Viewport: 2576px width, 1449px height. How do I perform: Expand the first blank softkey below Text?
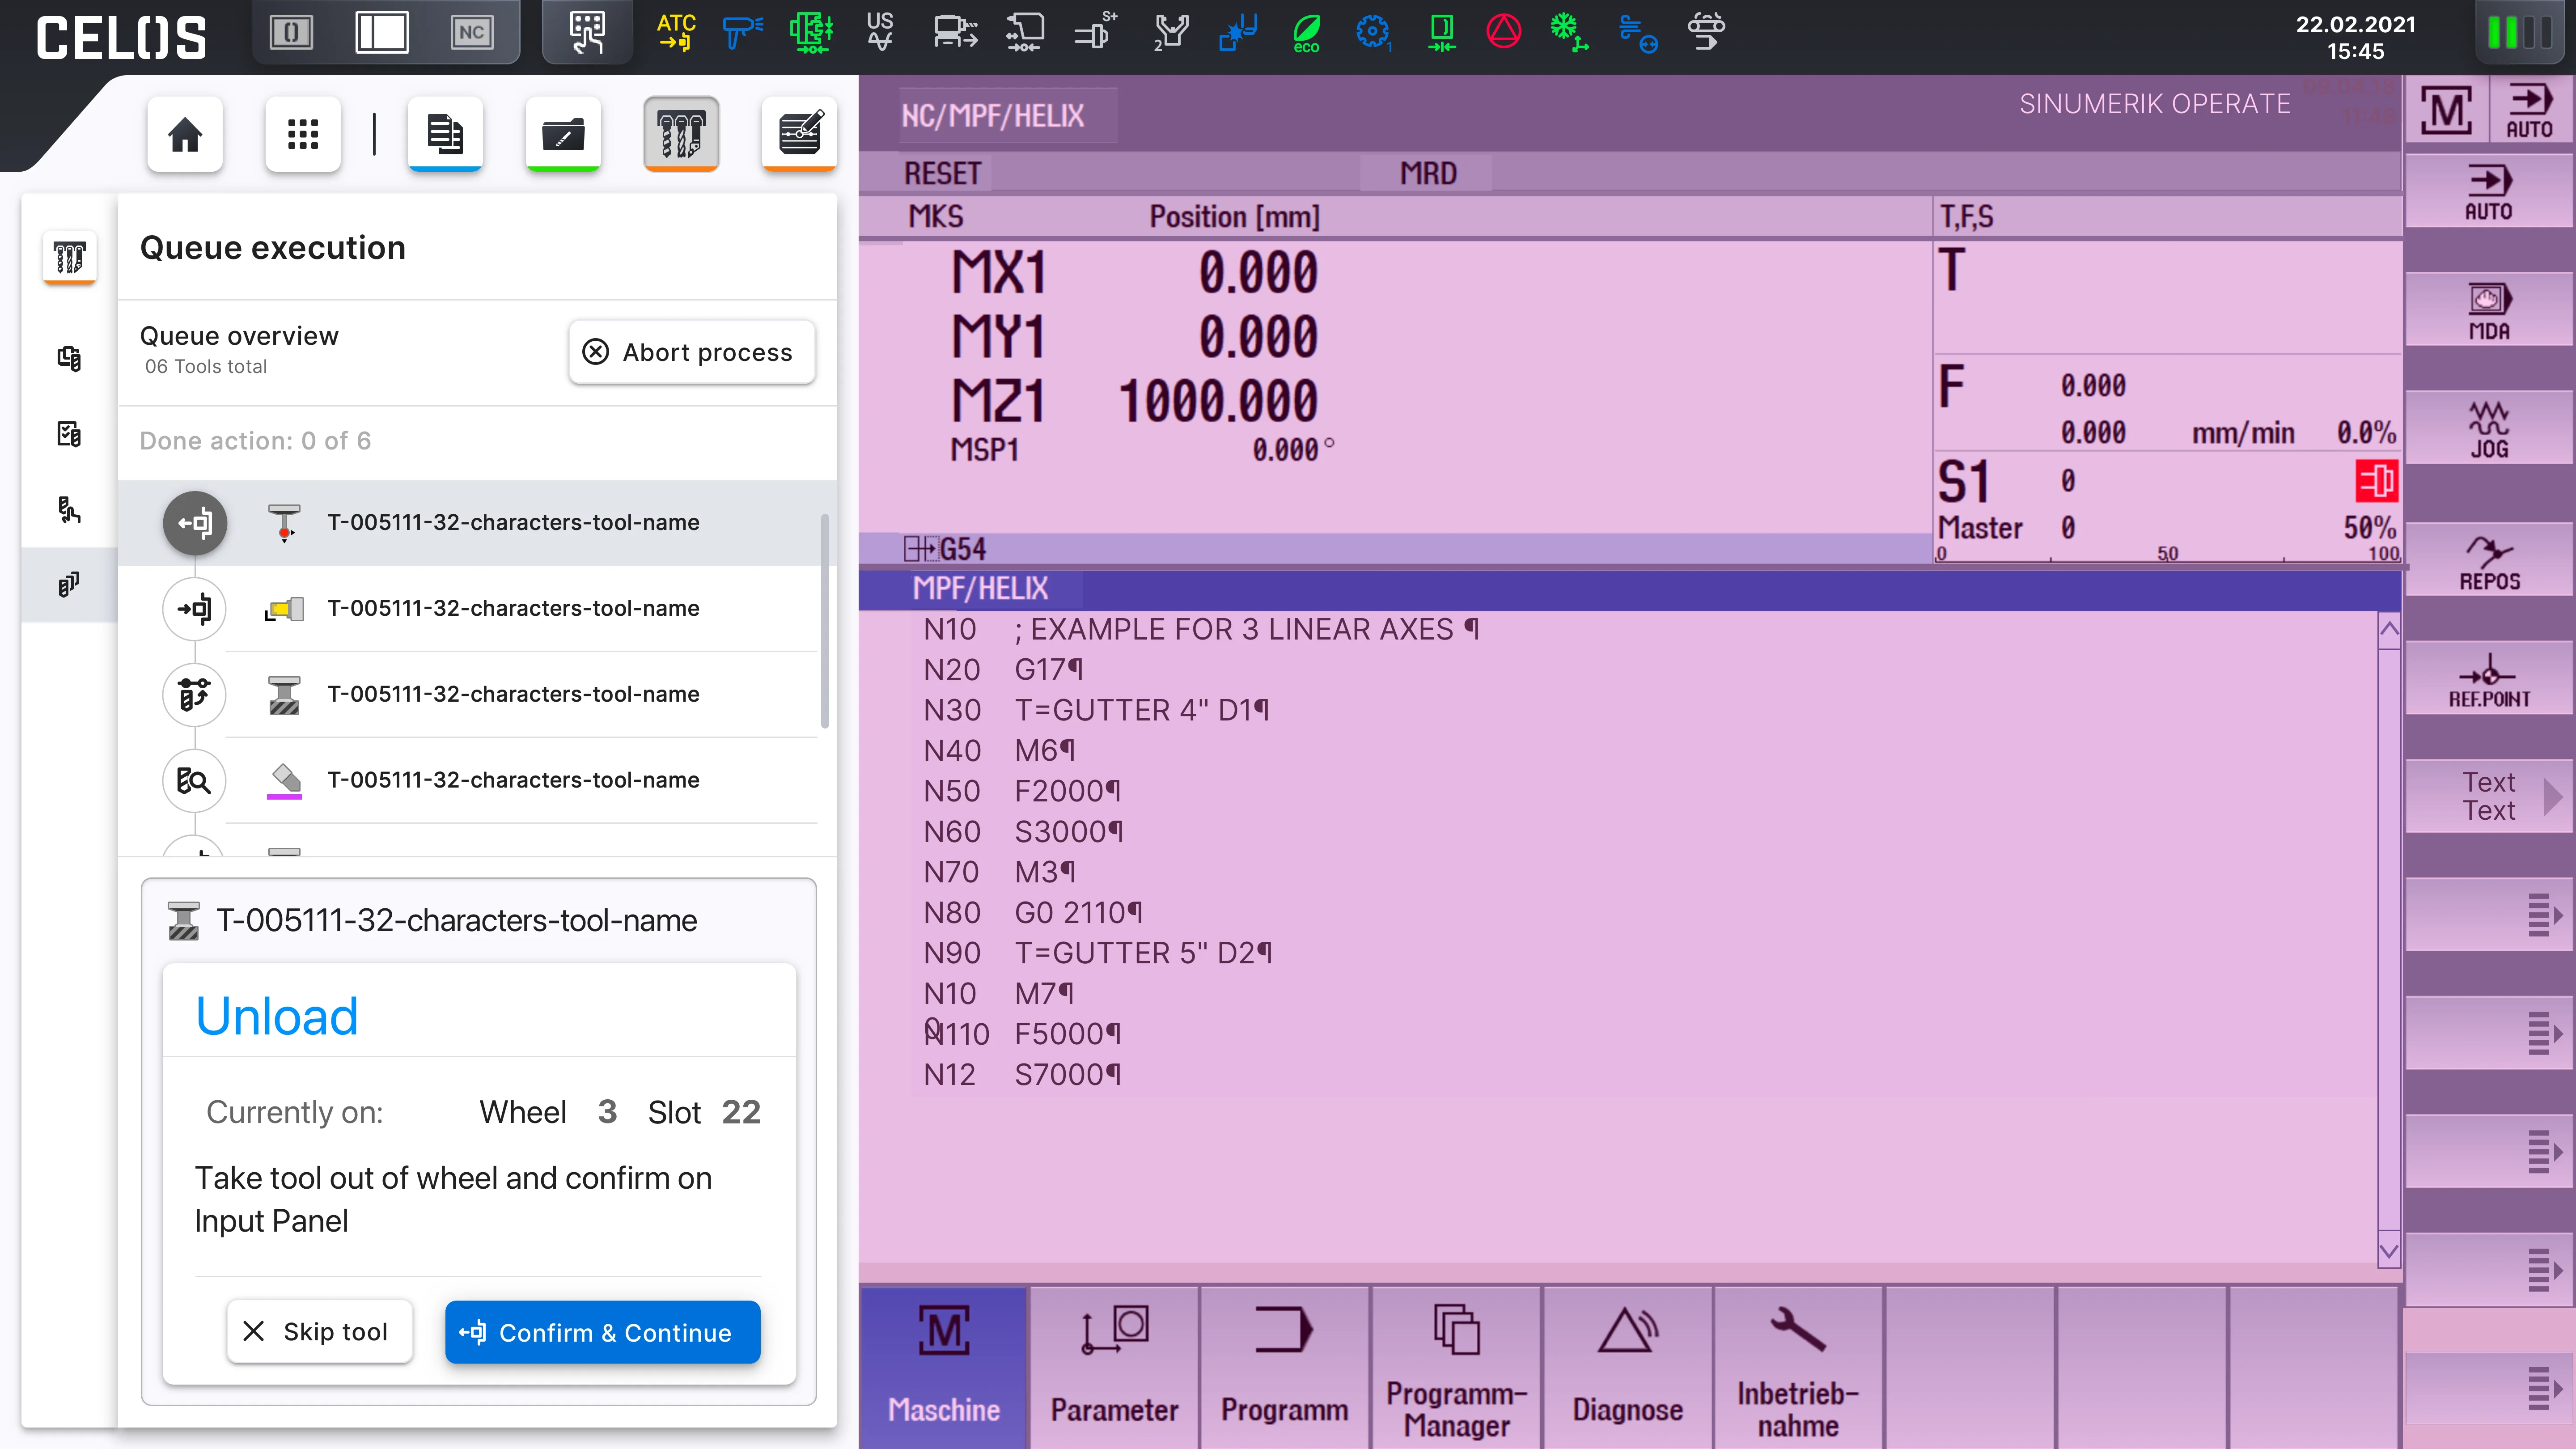click(2488, 914)
